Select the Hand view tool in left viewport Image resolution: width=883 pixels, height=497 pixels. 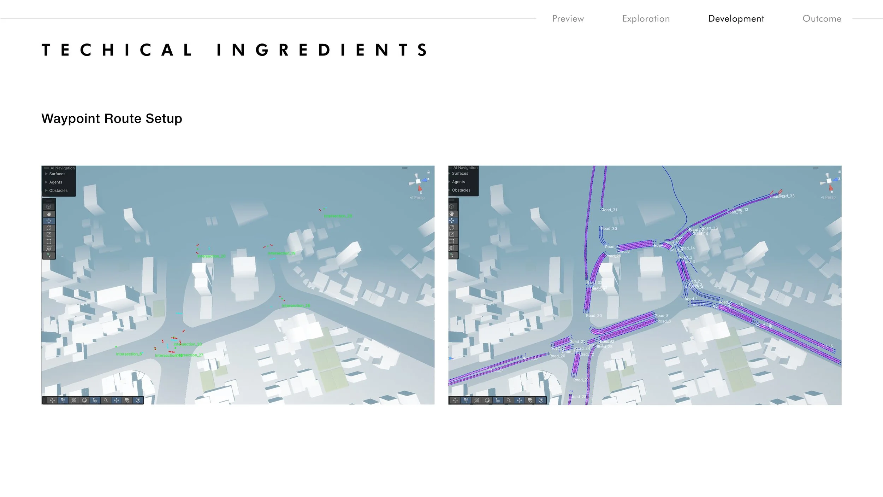pyautogui.click(x=49, y=214)
